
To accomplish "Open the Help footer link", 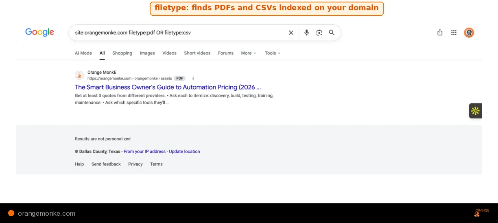I will [79, 164].
